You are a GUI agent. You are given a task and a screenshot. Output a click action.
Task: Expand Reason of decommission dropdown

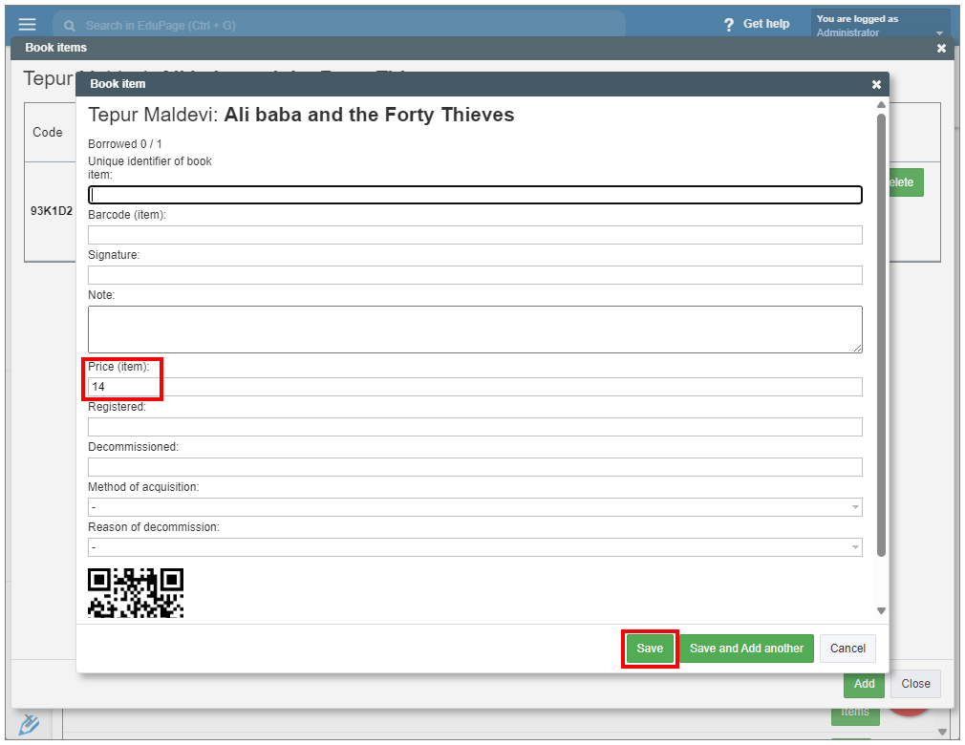pyautogui.click(x=475, y=547)
